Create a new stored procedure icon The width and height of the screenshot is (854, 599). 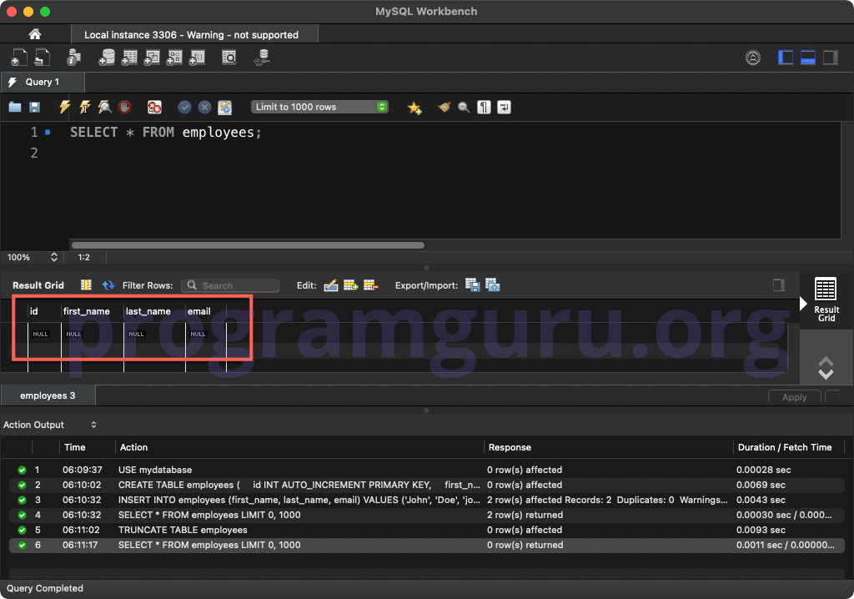tap(173, 58)
